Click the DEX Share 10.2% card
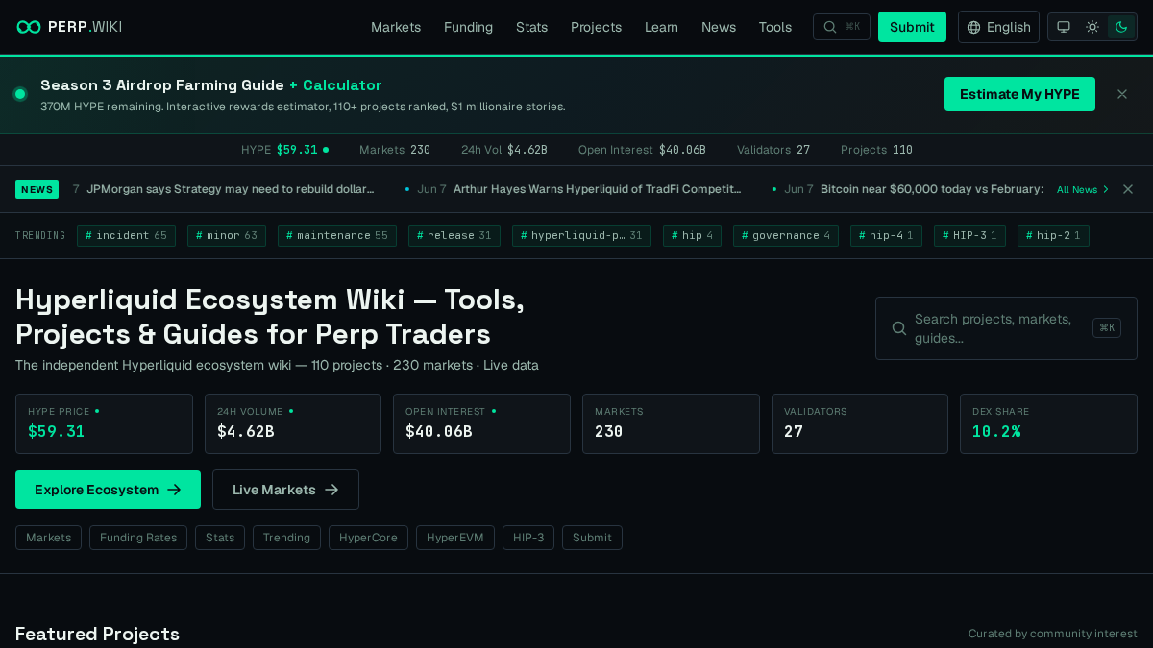This screenshot has width=1153, height=648. click(1048, 423)
